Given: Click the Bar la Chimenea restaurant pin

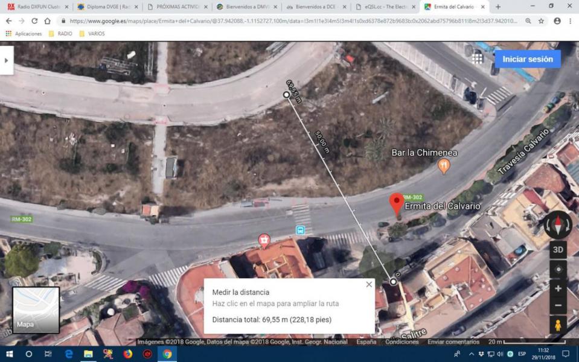Looking at the screenshot, I should 444,165.
